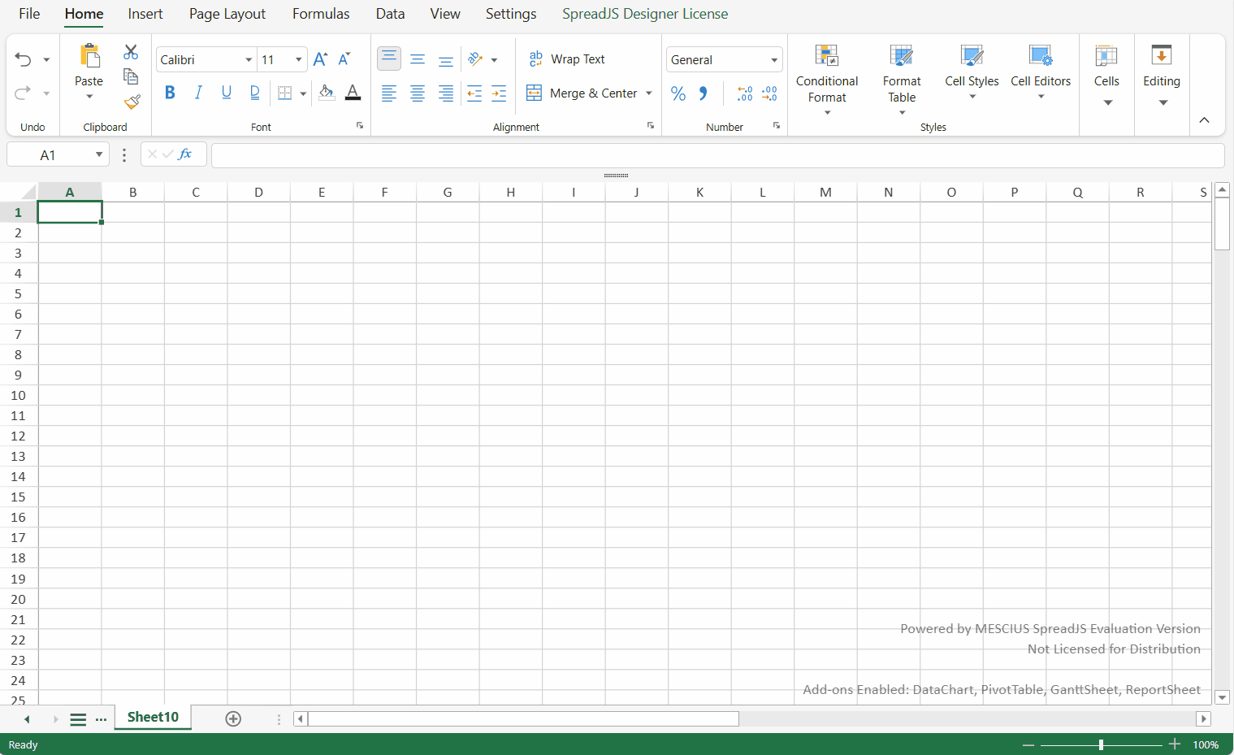Switch to the Insert tab
Viewport: 1234px width, 755px height.
(x=145, y=14)
